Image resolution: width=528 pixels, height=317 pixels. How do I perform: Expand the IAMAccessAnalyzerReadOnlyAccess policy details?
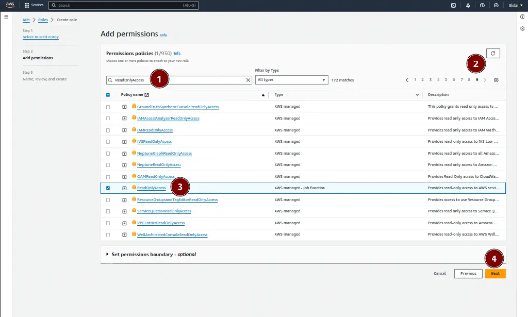[124, 118]
